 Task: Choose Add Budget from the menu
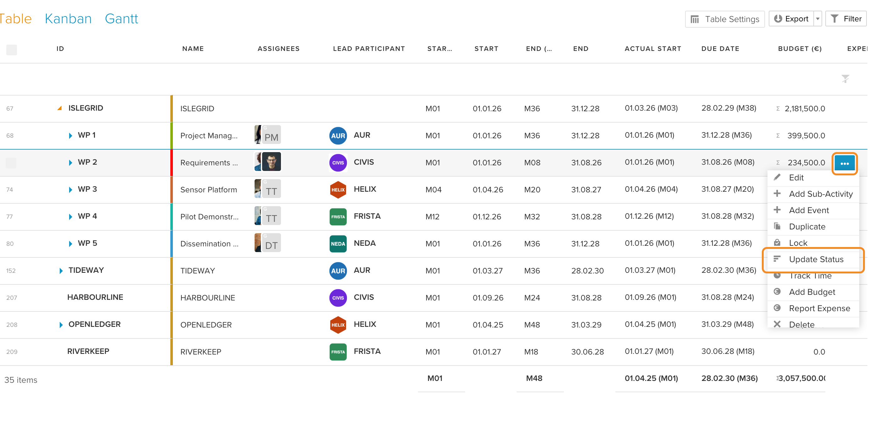click(813, 292)
